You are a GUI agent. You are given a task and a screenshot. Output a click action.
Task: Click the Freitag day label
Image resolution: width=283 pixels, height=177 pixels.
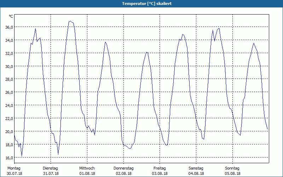pos(160,169)
